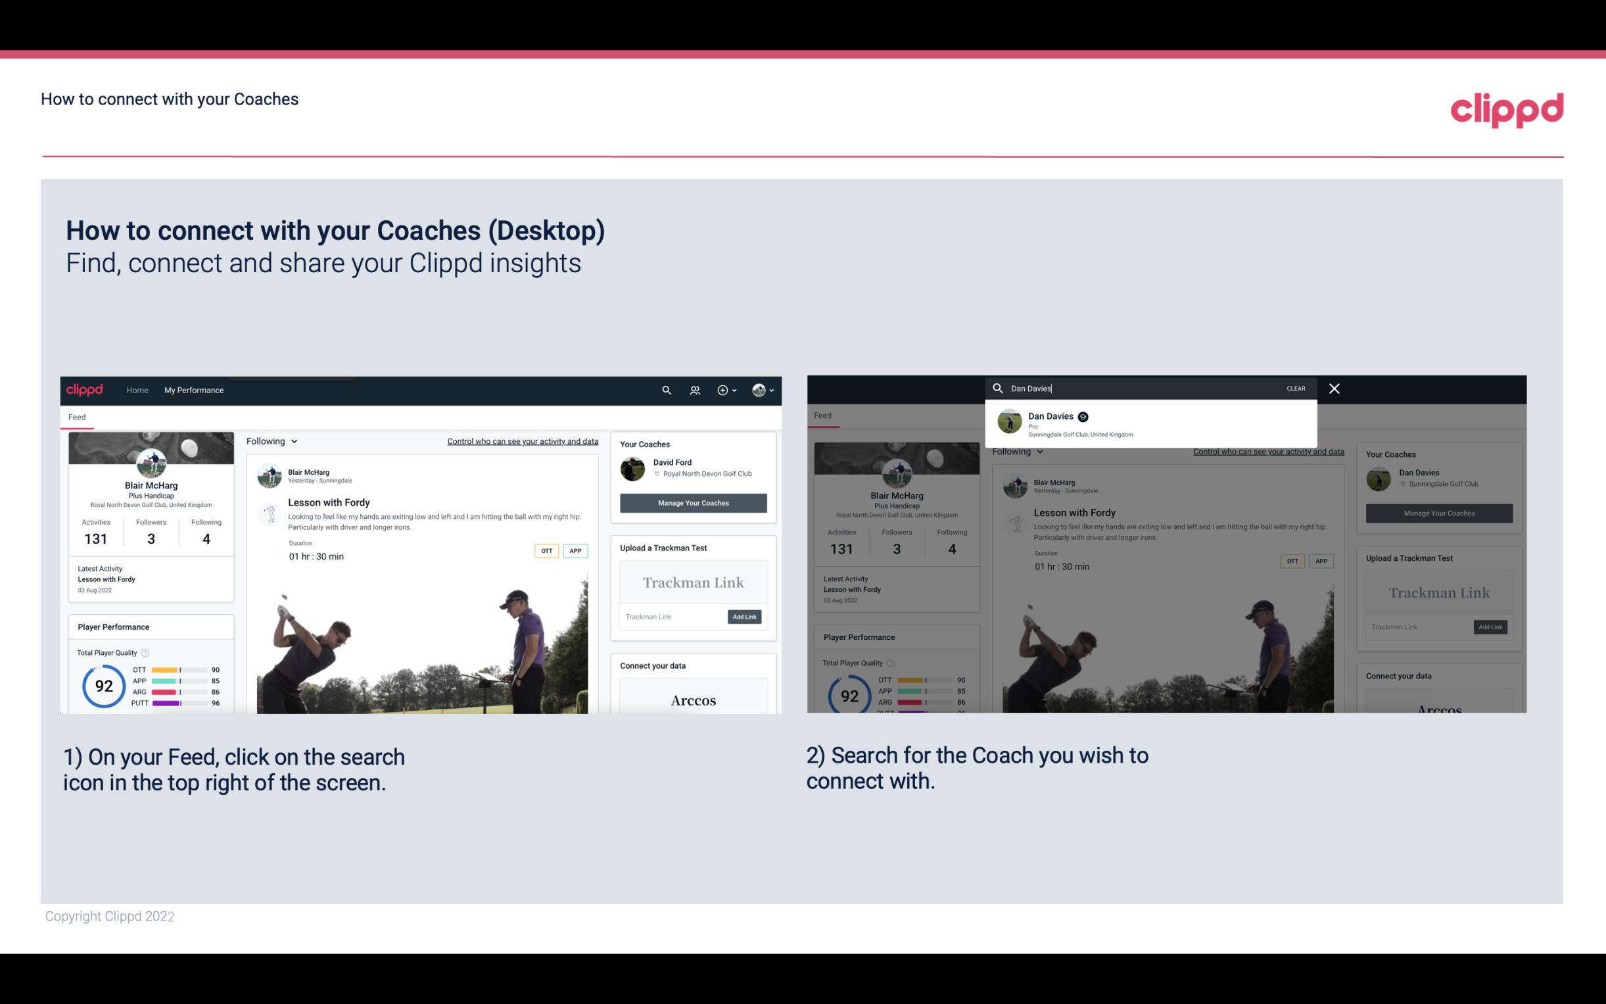The image size is (1606, 1004).
Task: Click the Add Link button for Trackman
Action: (x=744, y=617)
